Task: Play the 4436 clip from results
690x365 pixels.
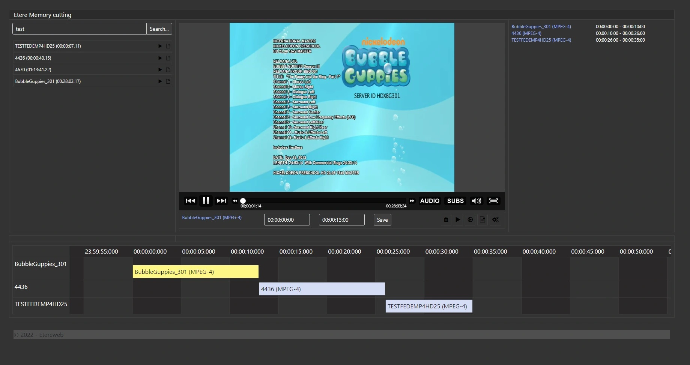Action: coord(160,58)
